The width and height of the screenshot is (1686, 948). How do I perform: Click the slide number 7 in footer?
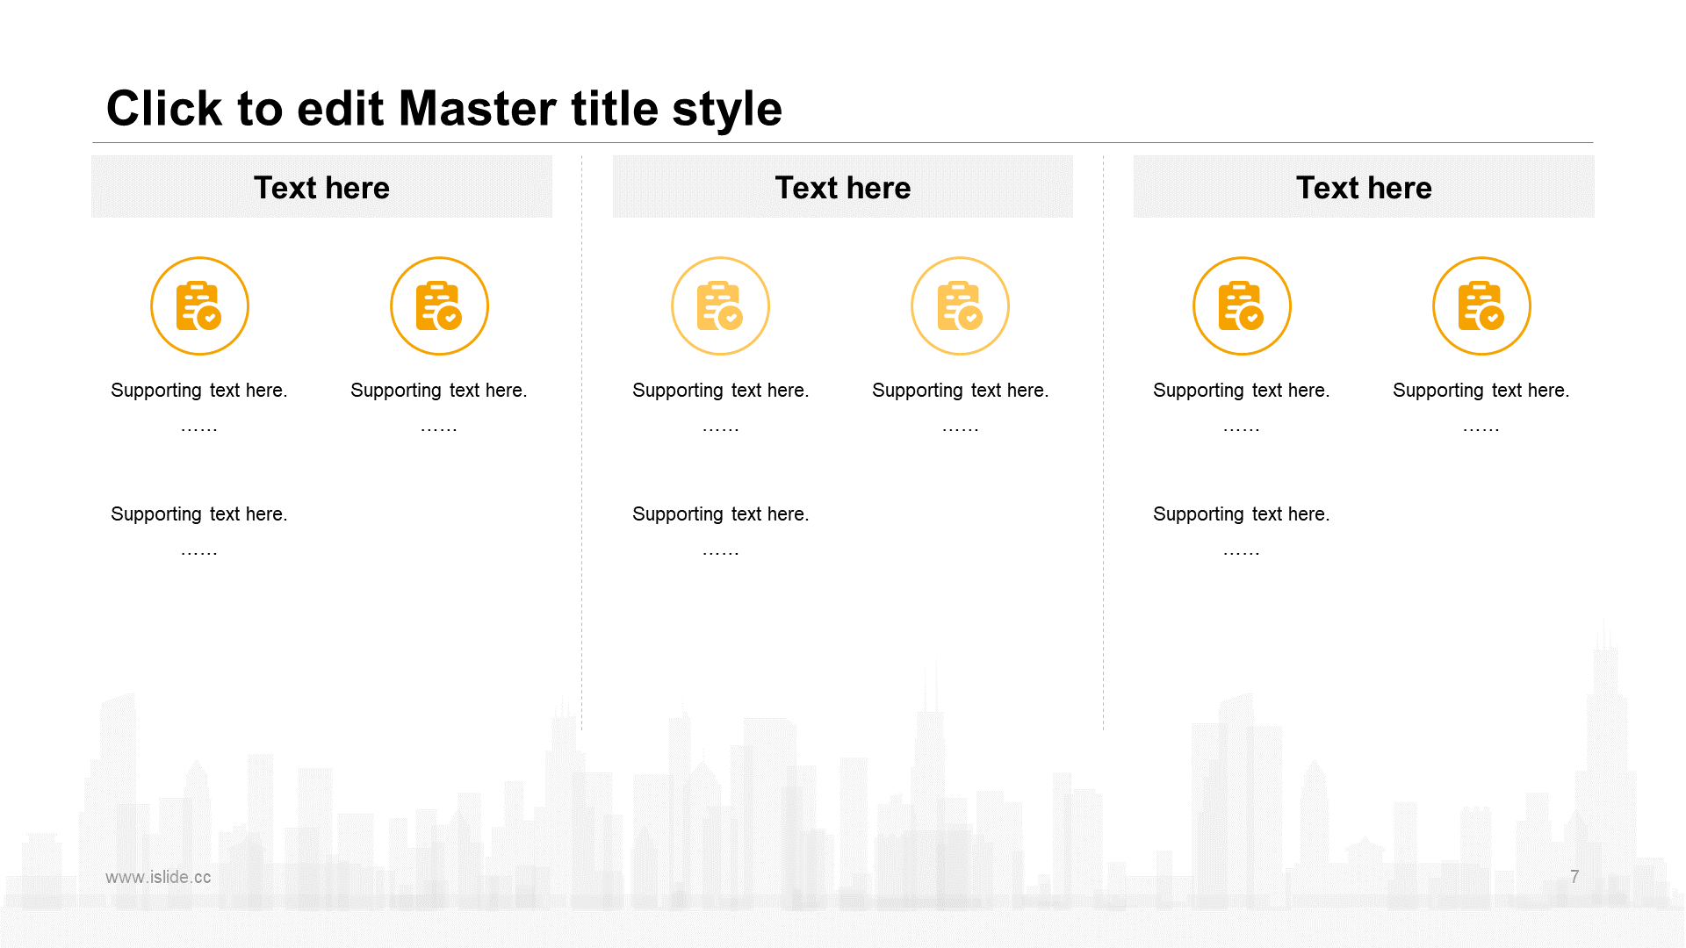pyautogui.click(x=1574, y=877)
